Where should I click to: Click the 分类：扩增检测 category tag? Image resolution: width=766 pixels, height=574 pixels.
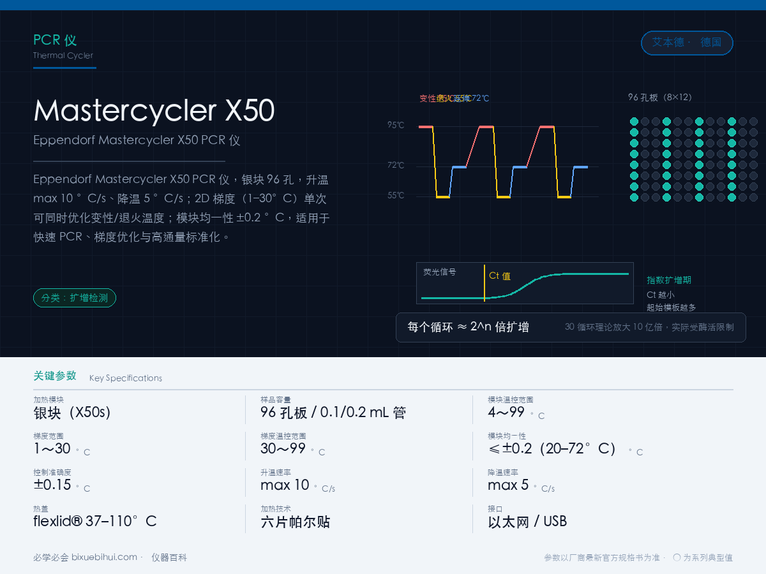click(x=75, y=298)
